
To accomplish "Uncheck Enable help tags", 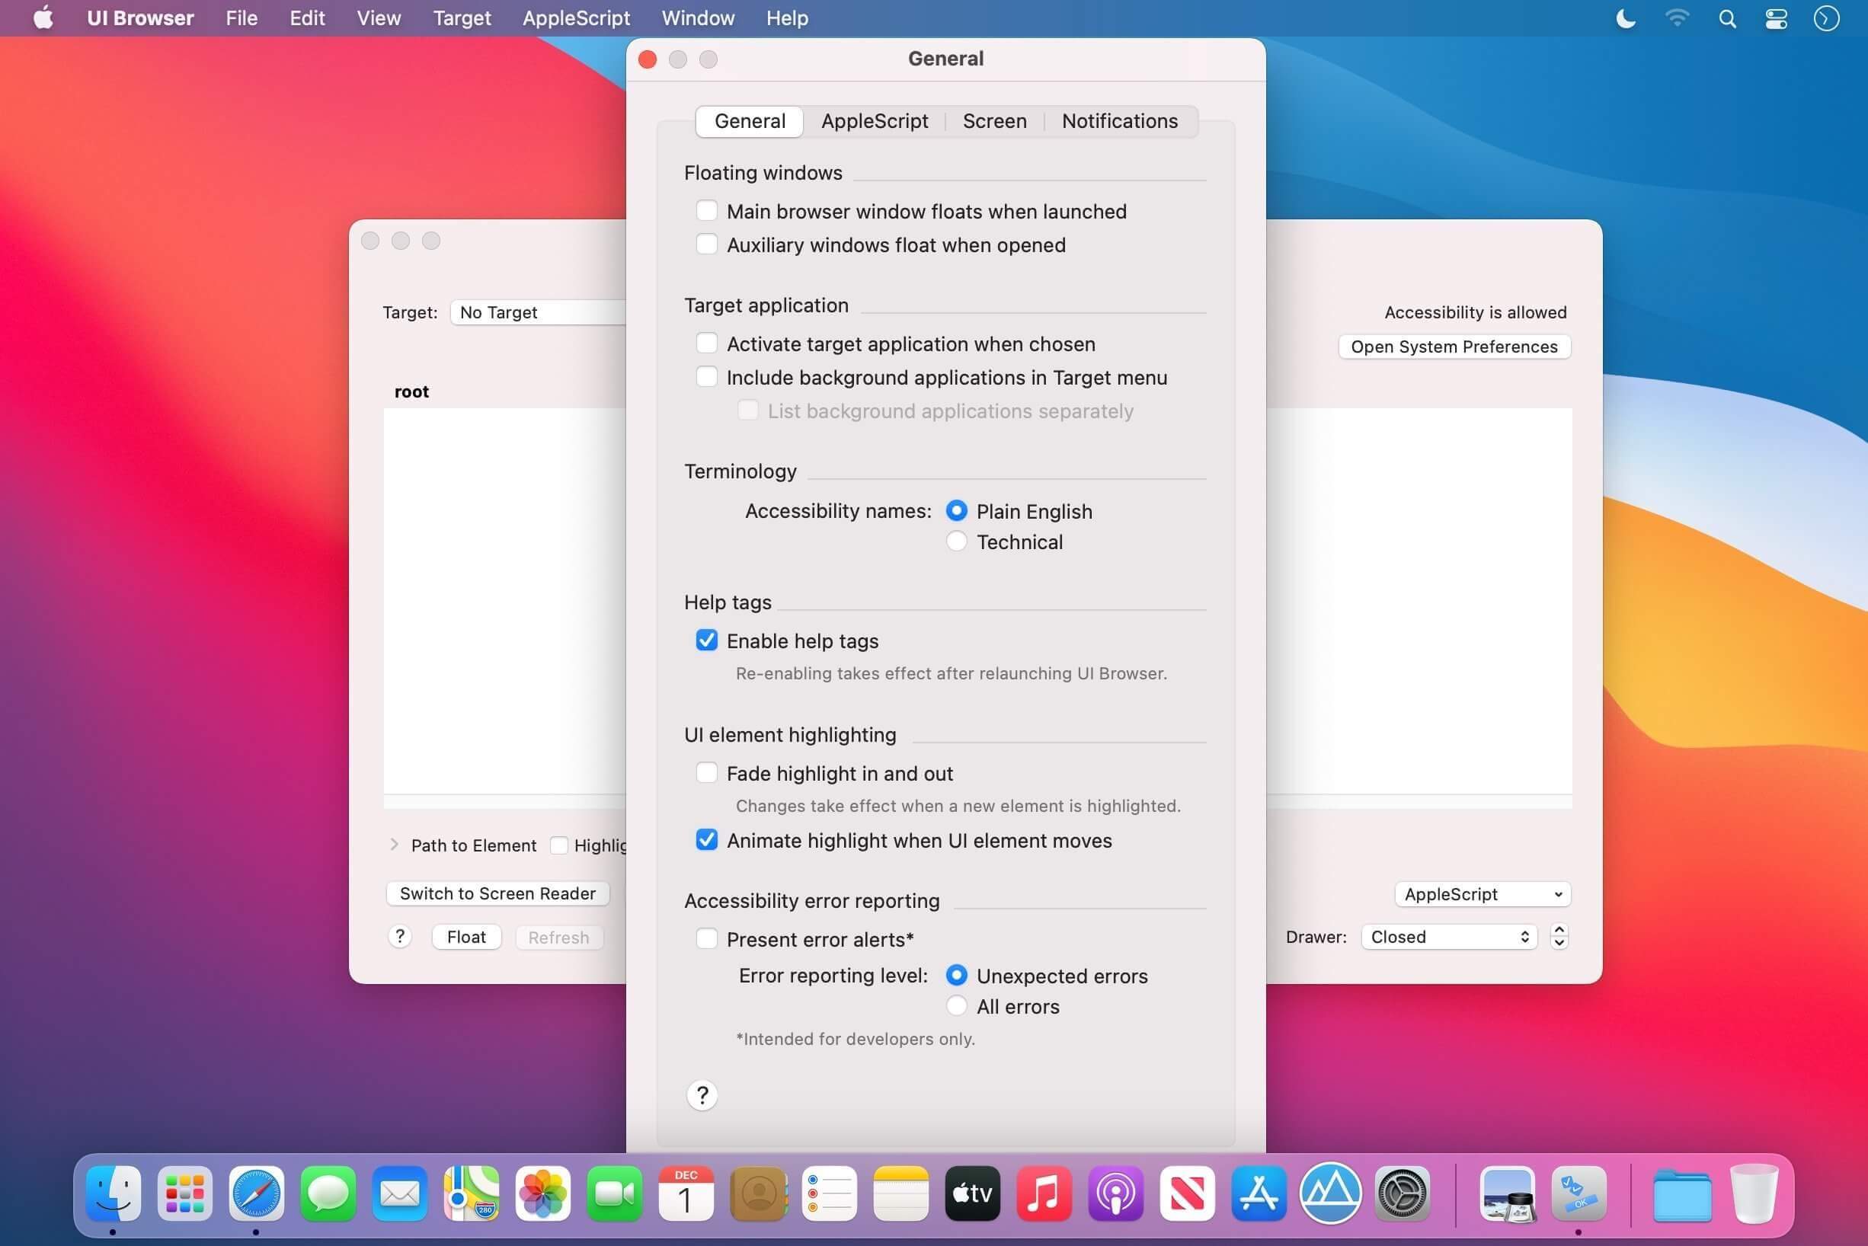I will 707,641.
